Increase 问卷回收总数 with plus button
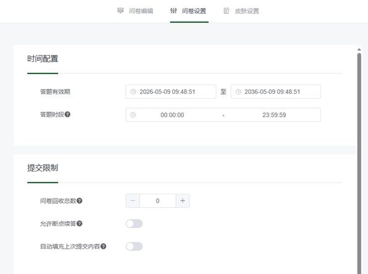This screenshot has height=274, width=368. (x=183, y=201)
